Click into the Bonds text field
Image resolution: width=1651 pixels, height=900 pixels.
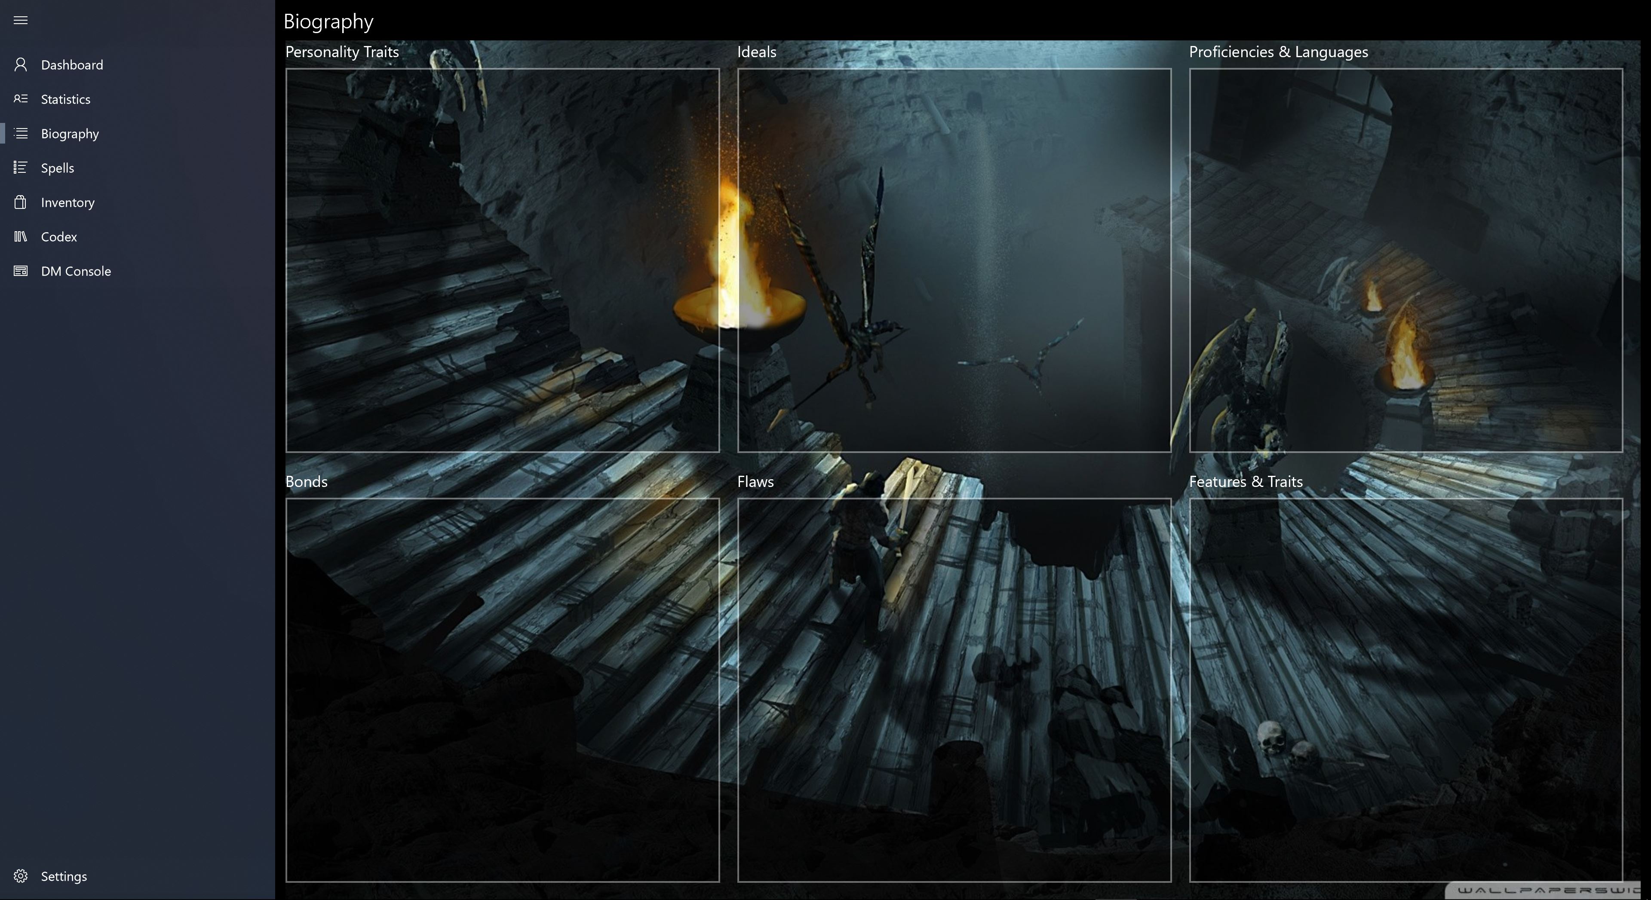click(x=503, y=690)
